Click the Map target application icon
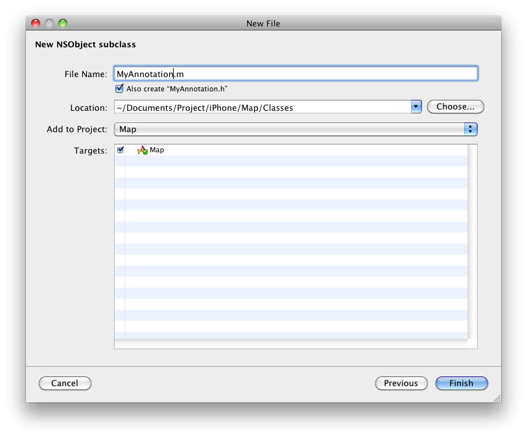 click(143, 150)
